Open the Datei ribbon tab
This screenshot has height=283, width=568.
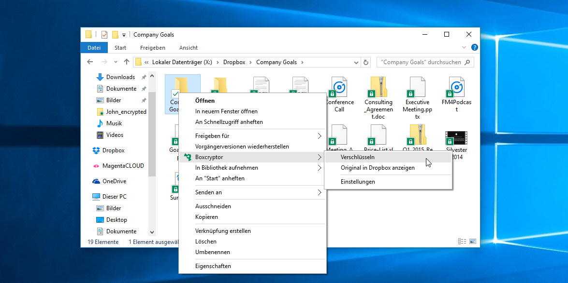[x=94, y=48]
